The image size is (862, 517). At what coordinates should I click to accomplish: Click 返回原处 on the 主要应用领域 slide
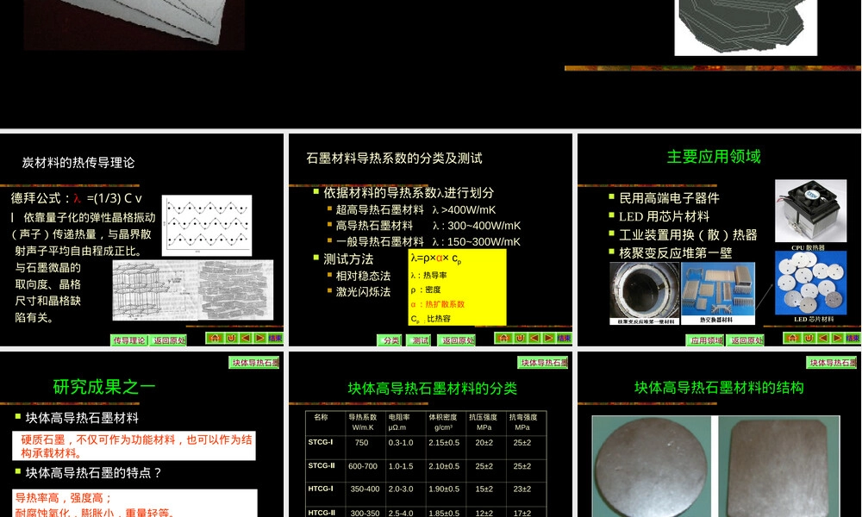tap(746, 340)
